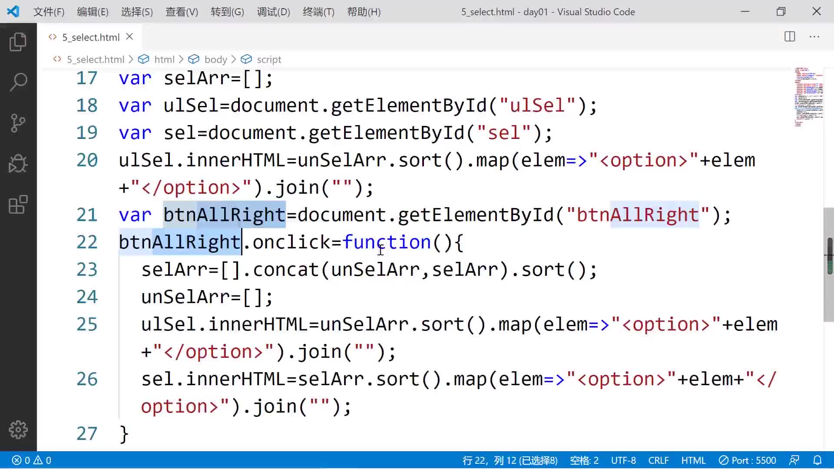This screenshot has width=834, height=469.
Task: Open the Manage settings gear
Action: 18,429
